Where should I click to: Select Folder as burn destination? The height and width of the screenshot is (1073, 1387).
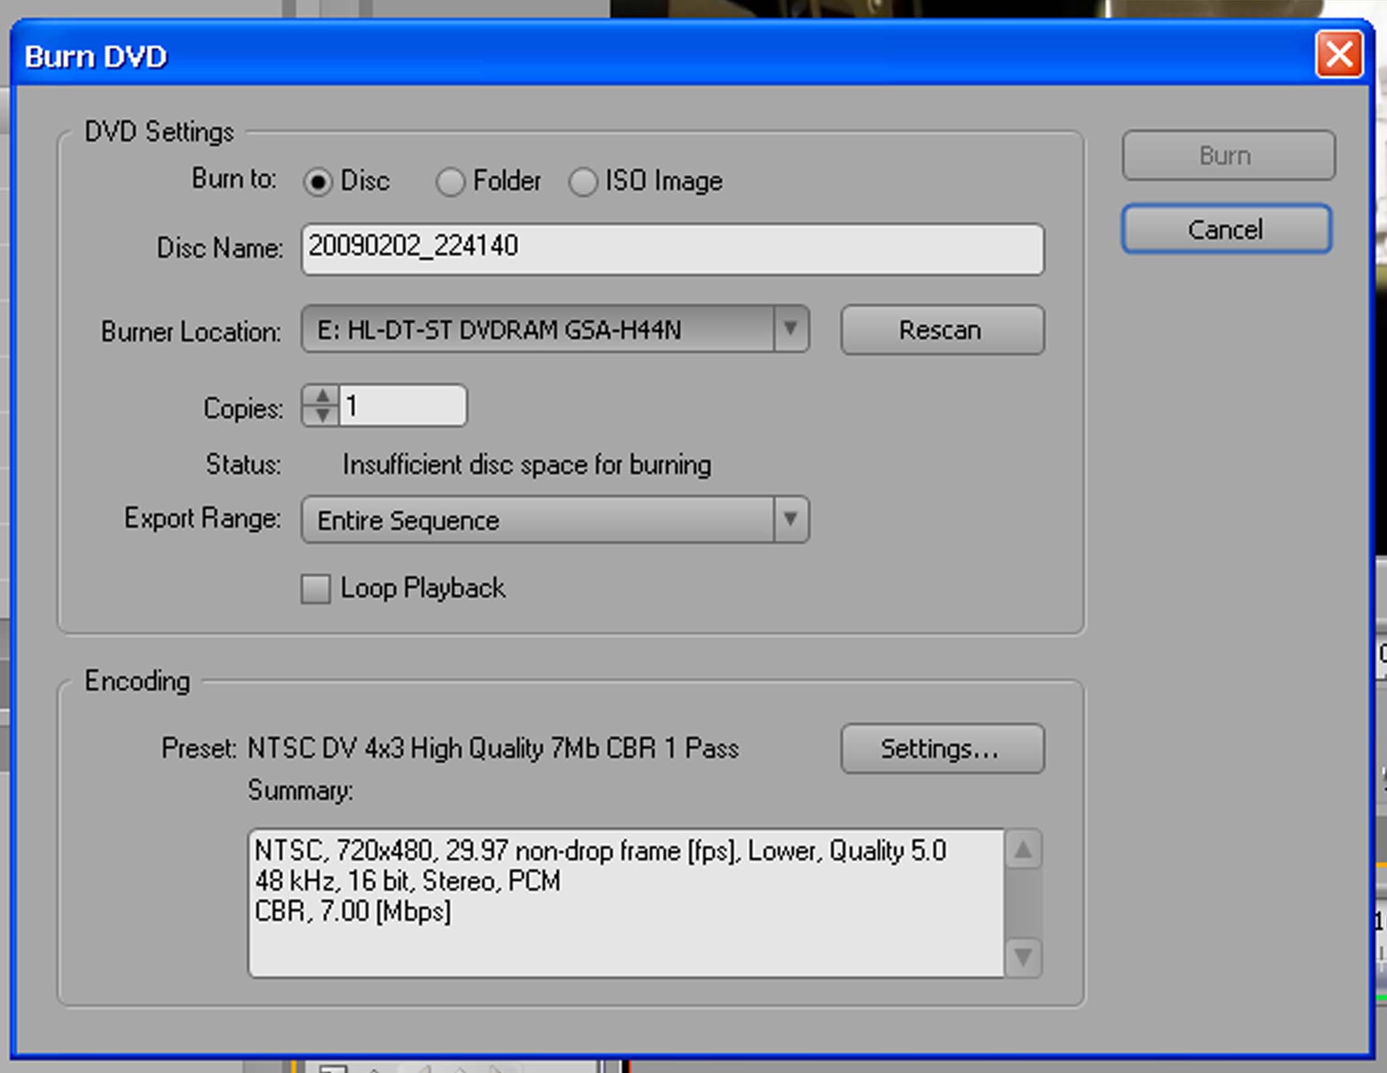tap(450, 182)
